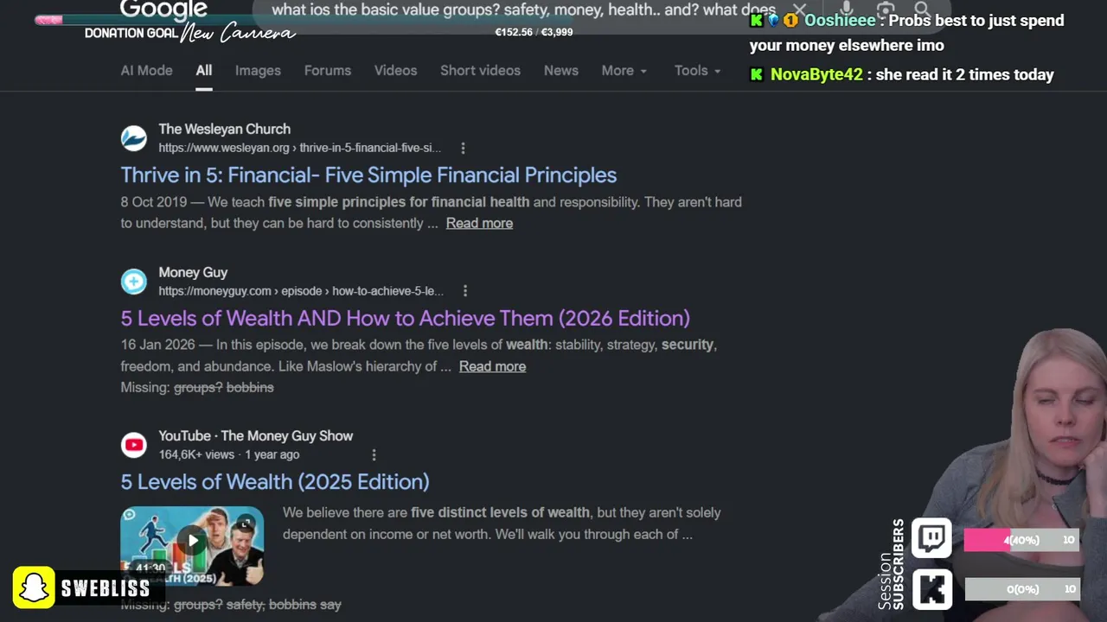Open the wesleyan.org URL breadcrumb

coord(299,148)
